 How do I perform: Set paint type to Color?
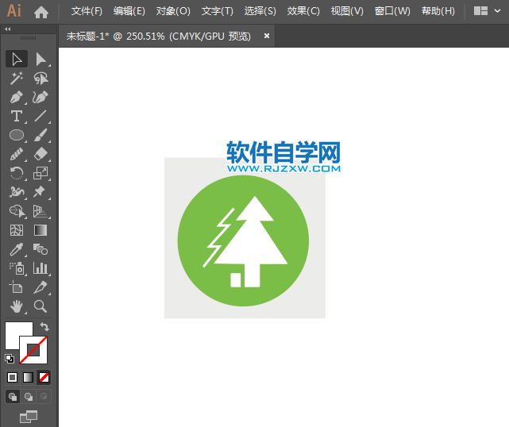click(13, 377)
